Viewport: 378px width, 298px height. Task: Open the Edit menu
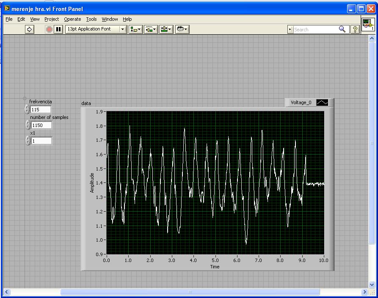tap(21, 19)
